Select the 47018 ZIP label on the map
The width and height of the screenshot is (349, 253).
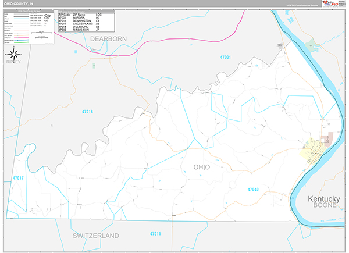click(87, 111)
